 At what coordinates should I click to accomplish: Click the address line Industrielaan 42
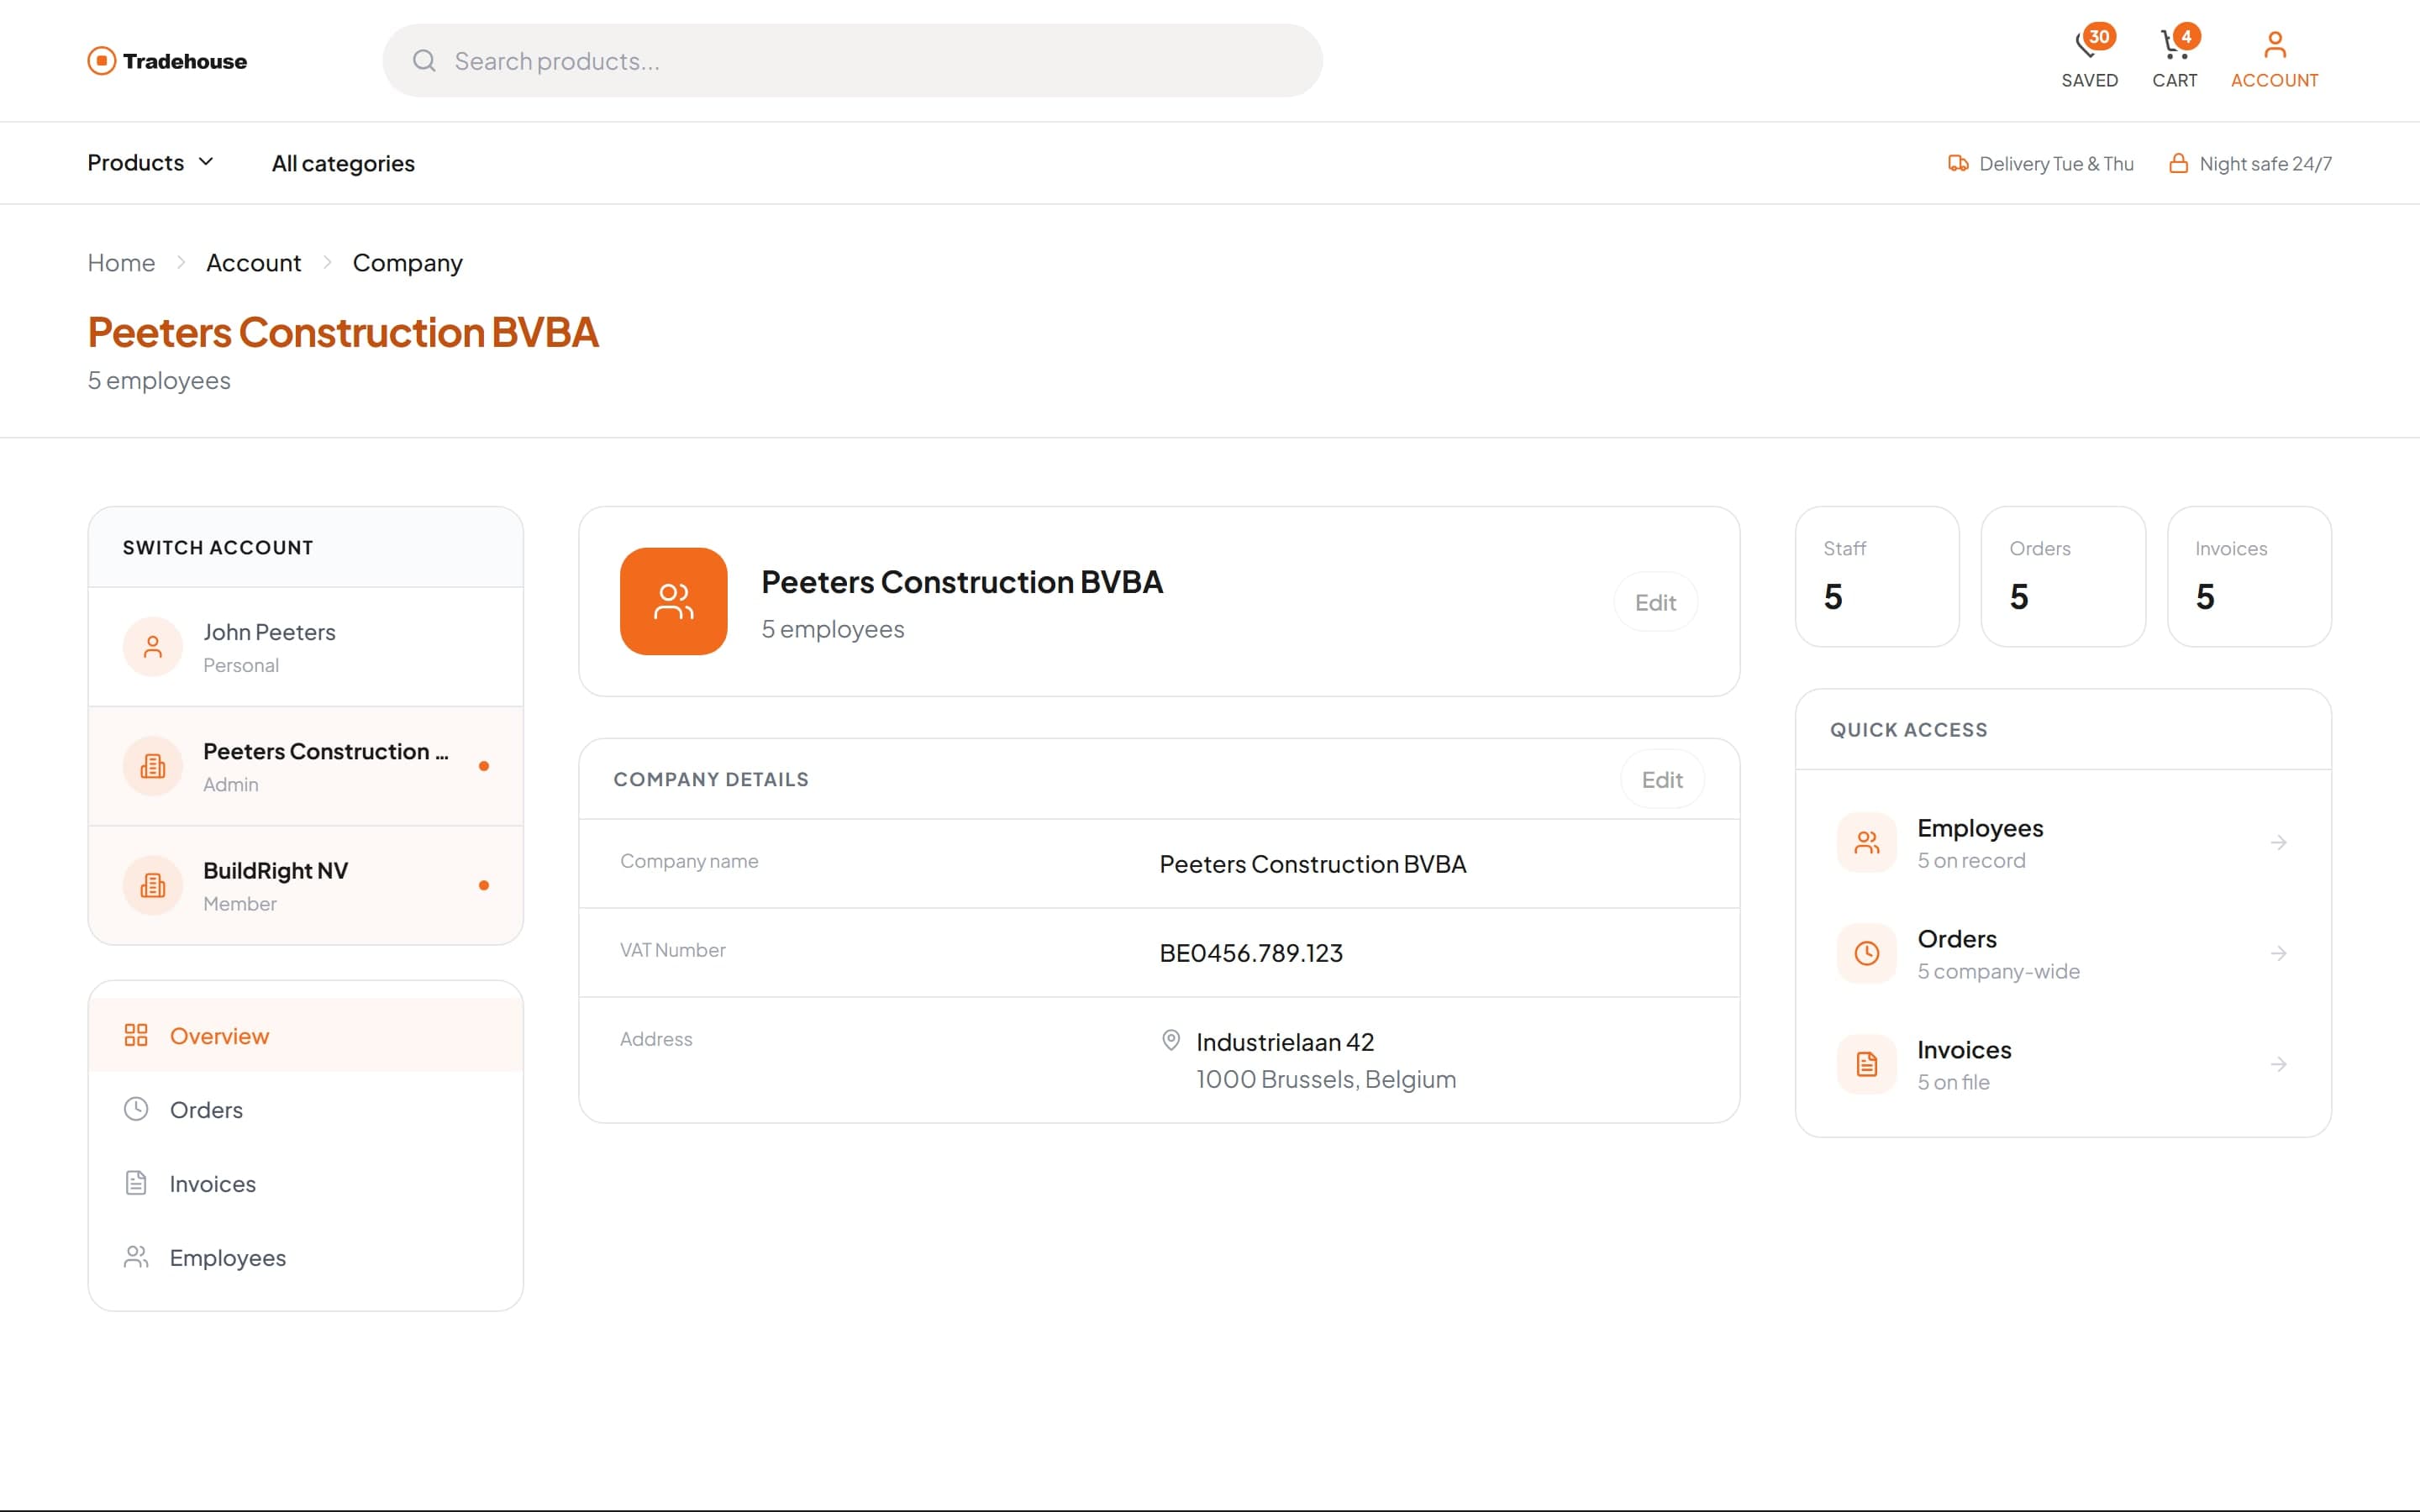1285,1042
